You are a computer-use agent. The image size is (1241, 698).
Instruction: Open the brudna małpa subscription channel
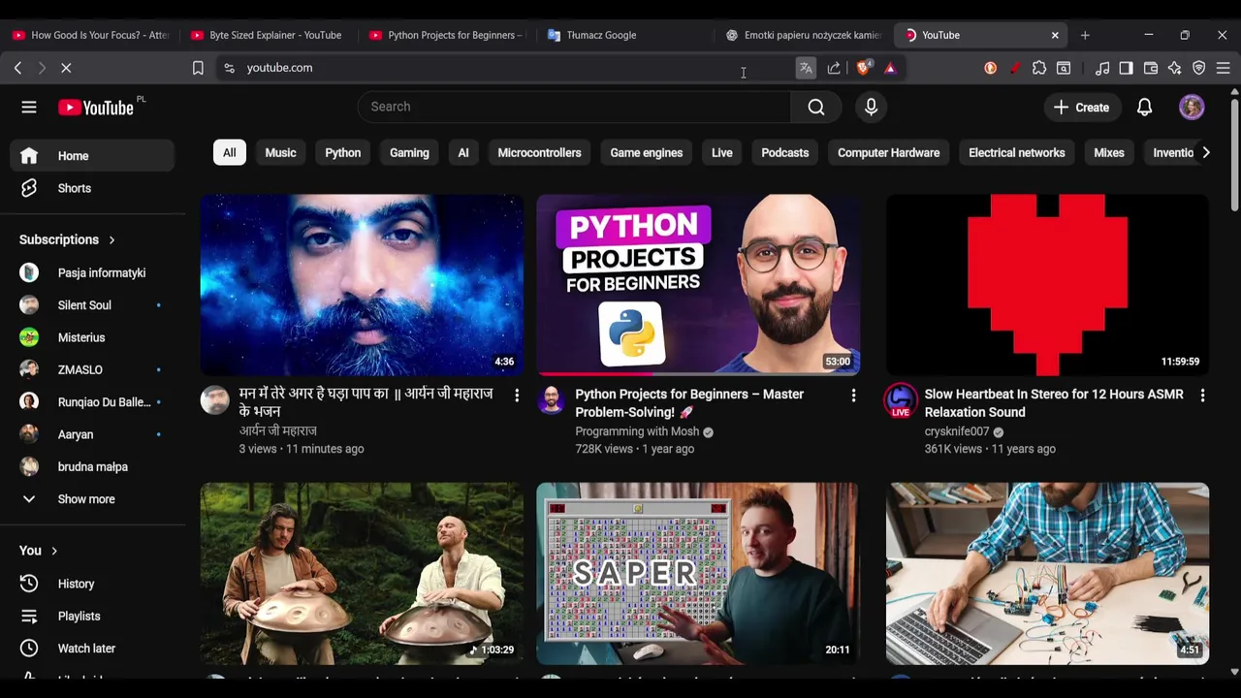[x=92, y=466]
